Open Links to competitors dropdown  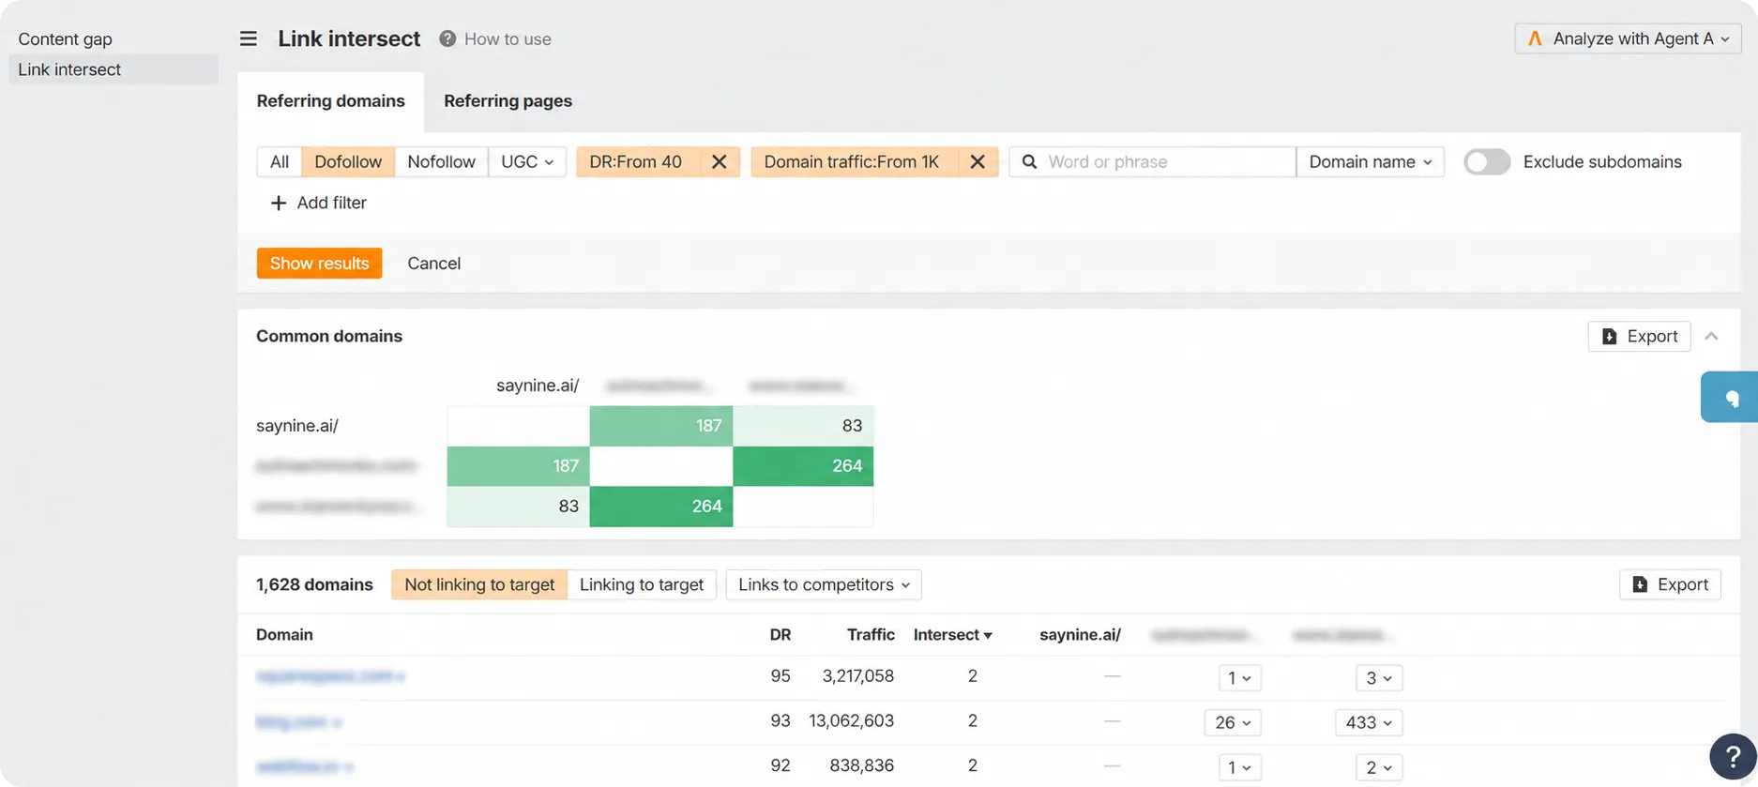824,584
